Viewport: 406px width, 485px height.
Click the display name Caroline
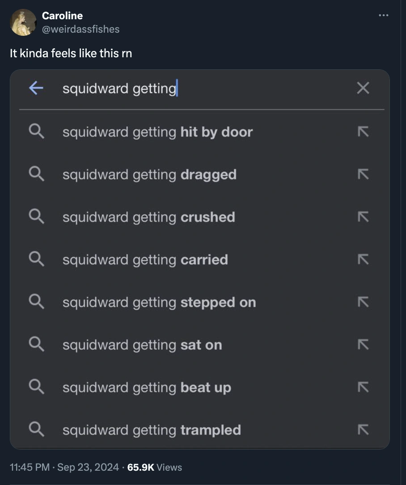pos(62,16)
